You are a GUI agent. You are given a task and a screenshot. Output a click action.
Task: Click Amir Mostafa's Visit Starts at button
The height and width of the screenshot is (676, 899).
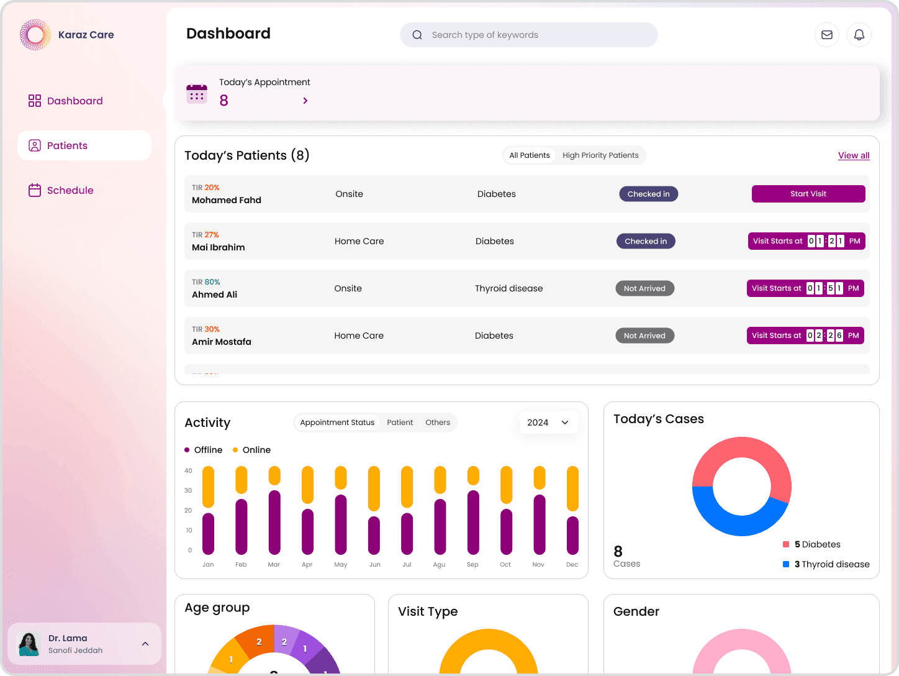[805, 336]
